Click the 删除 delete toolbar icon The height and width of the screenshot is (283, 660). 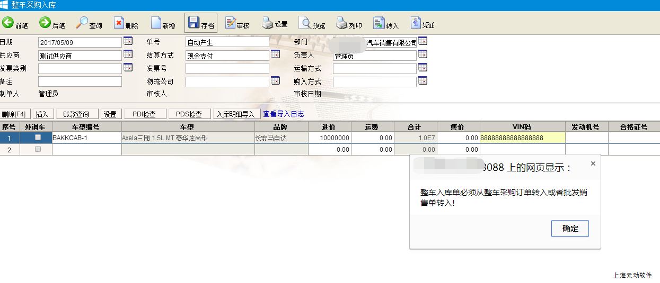[119, 23]
